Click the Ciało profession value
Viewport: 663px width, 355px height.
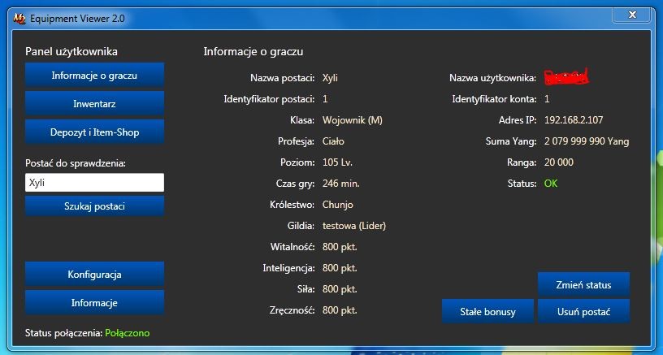coord(333,141)
